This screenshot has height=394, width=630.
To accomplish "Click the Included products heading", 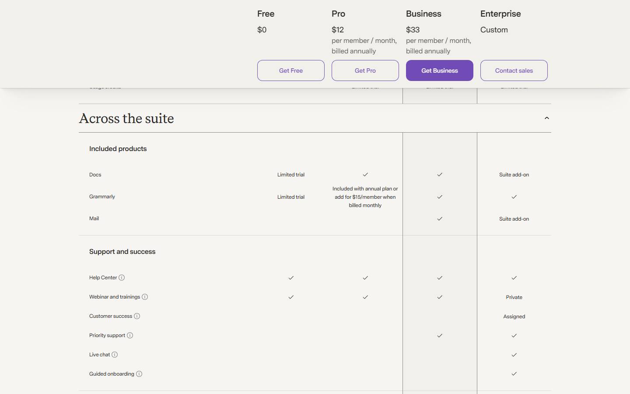I will point(118,149).
